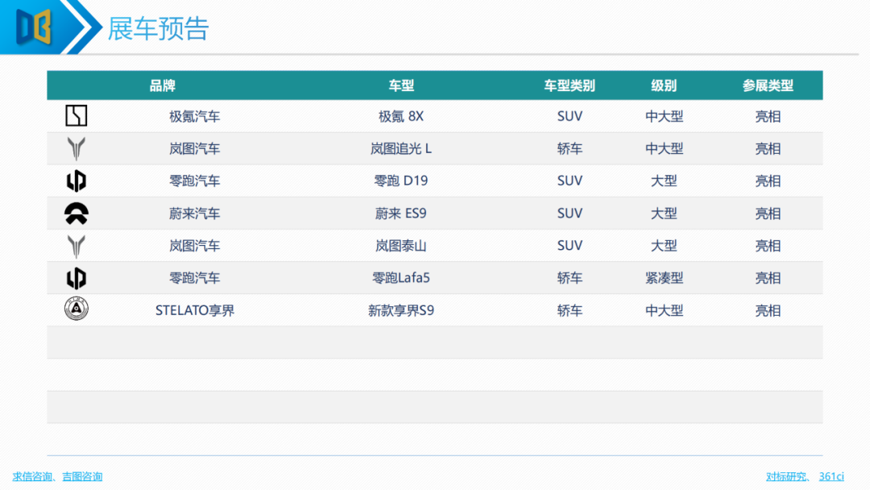Viewport: 870px width, 490px height.
Task: Select the 极氪汽车 brand cell
Action: (x=195, y=117)
